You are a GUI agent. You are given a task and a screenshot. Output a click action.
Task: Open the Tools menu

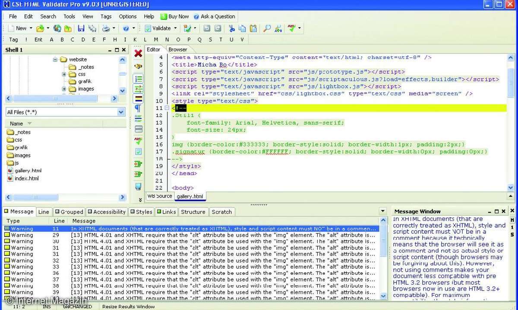(69, 16)
